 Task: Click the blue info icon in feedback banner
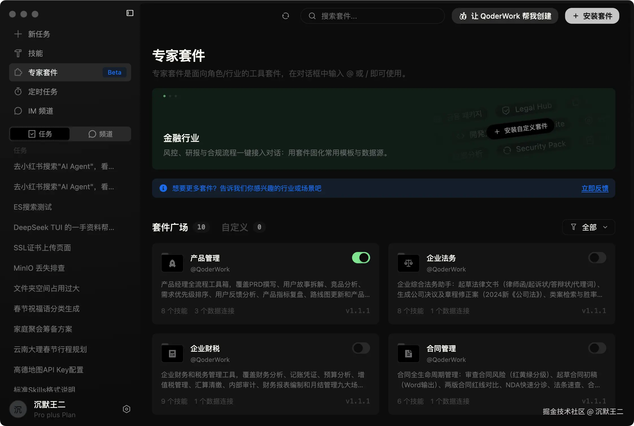pos(163,188)
